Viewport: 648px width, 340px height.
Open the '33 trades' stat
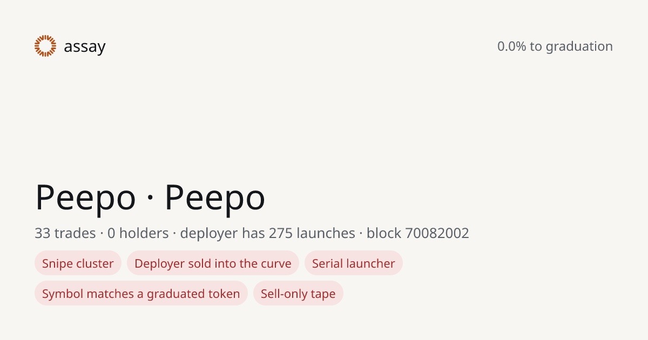(x=65, y=233)
